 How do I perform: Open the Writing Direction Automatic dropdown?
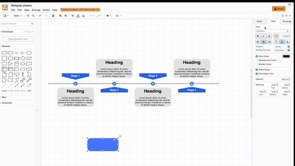(282, 50)
